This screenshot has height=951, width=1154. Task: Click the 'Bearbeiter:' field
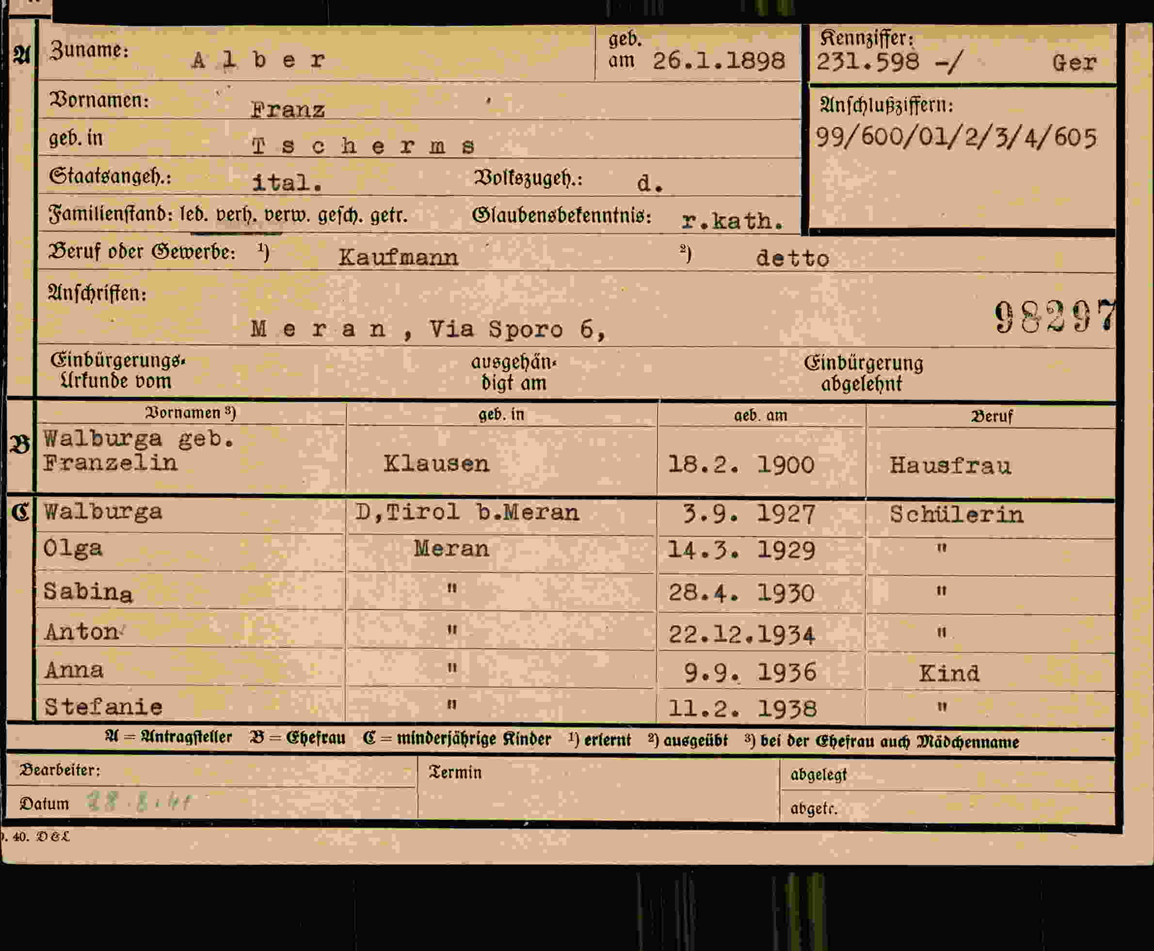click(211, 771)
